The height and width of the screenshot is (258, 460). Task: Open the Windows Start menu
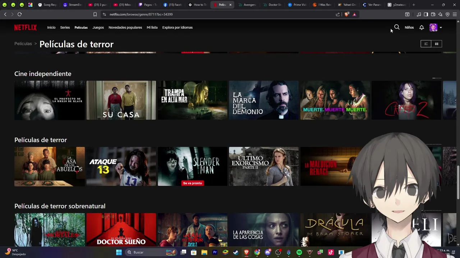119,252
